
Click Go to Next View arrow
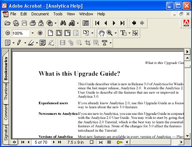142,23
